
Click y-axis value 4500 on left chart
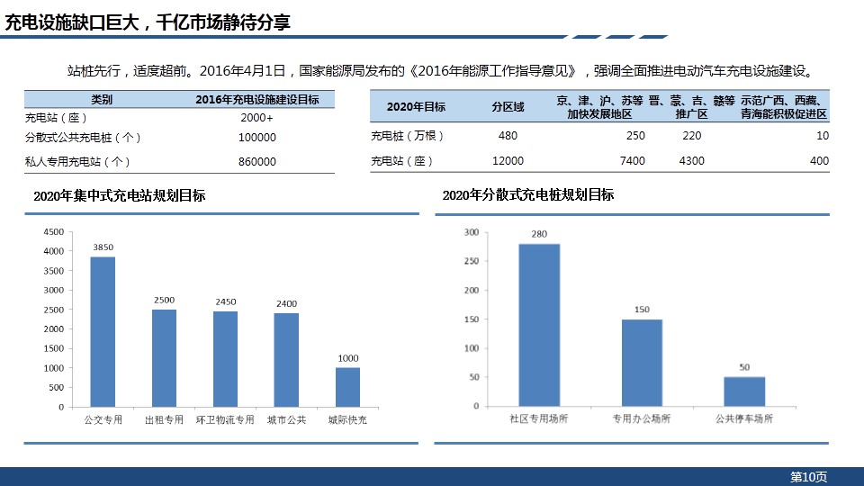click(54, 232)
